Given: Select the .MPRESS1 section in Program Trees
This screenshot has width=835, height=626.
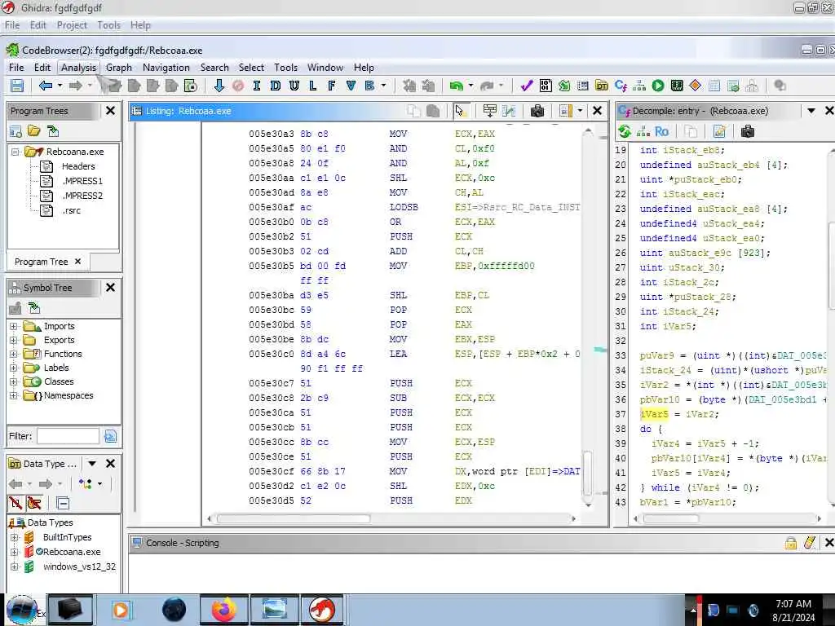Looking at the screenshot, I should 82,181.
